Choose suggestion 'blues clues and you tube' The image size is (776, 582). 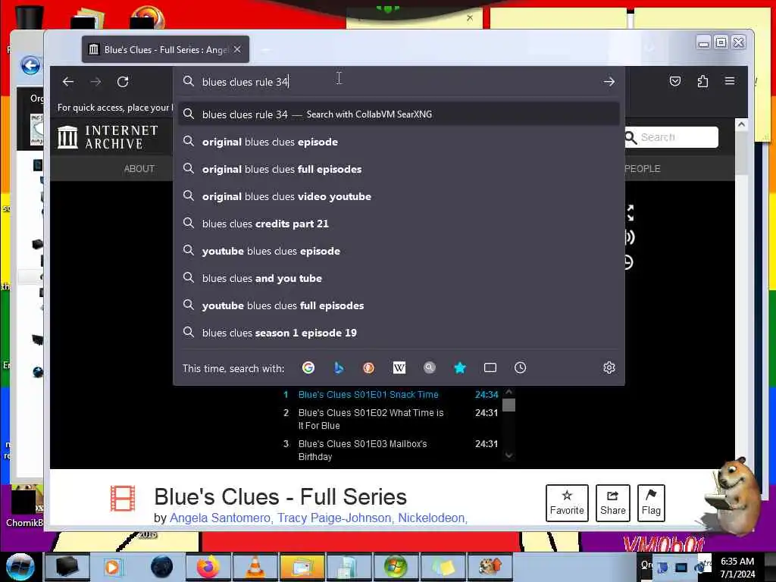point(399,278)
